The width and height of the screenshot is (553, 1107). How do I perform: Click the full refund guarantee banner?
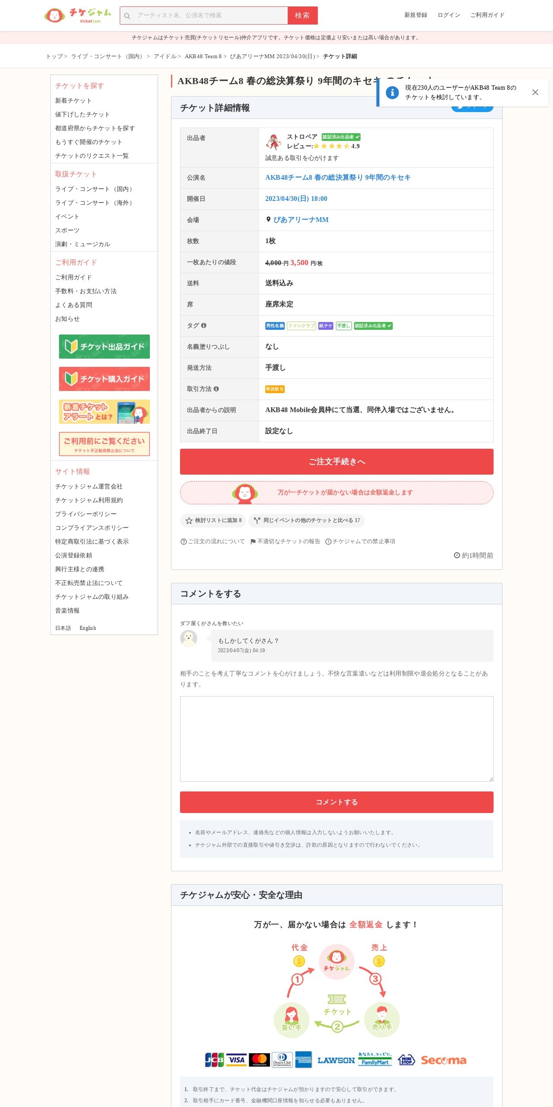(337, 493)
